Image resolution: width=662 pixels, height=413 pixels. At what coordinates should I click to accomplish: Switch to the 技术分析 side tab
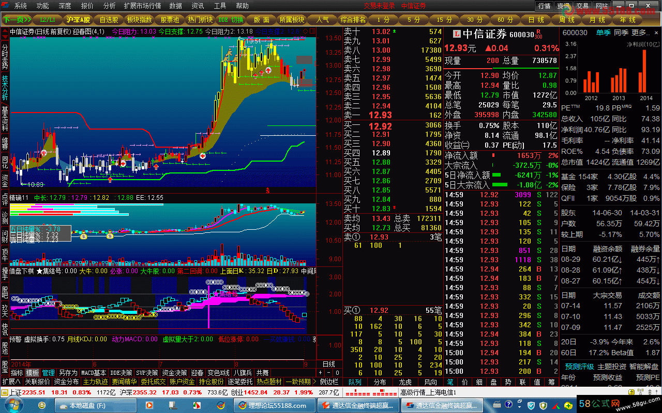tap(5, 87)
